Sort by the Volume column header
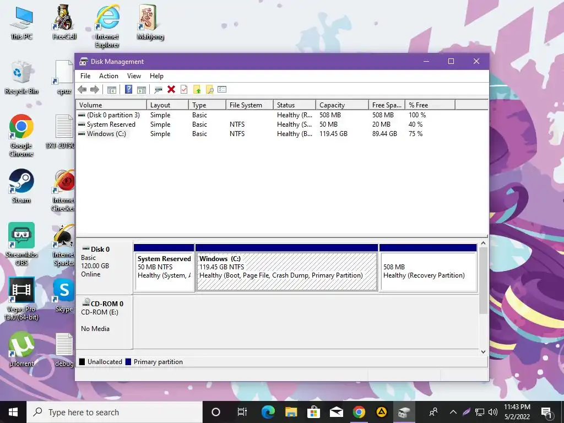 (111, 105)
